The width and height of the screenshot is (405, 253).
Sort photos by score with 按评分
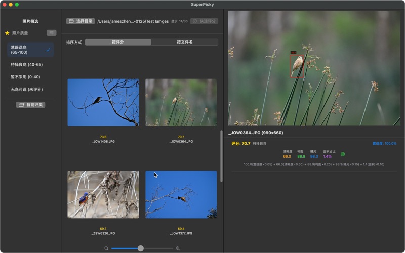click(x=118, y=42)
